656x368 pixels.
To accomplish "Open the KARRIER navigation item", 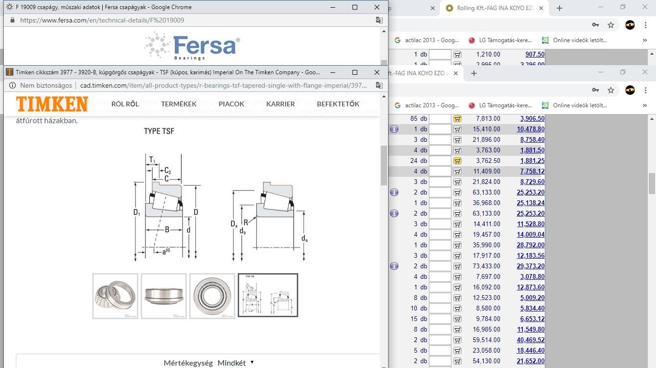I will pyautogui.click(x=280, y=104).
